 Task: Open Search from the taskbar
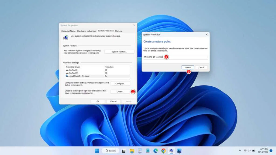[111, 151]
